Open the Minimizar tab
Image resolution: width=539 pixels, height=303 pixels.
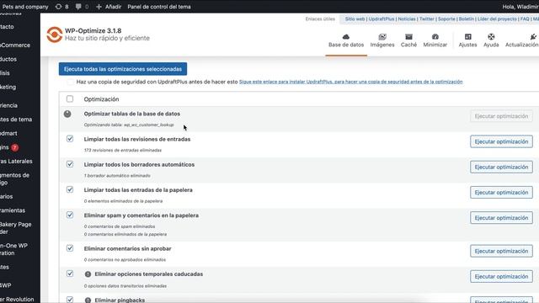(x=435, y=41)
